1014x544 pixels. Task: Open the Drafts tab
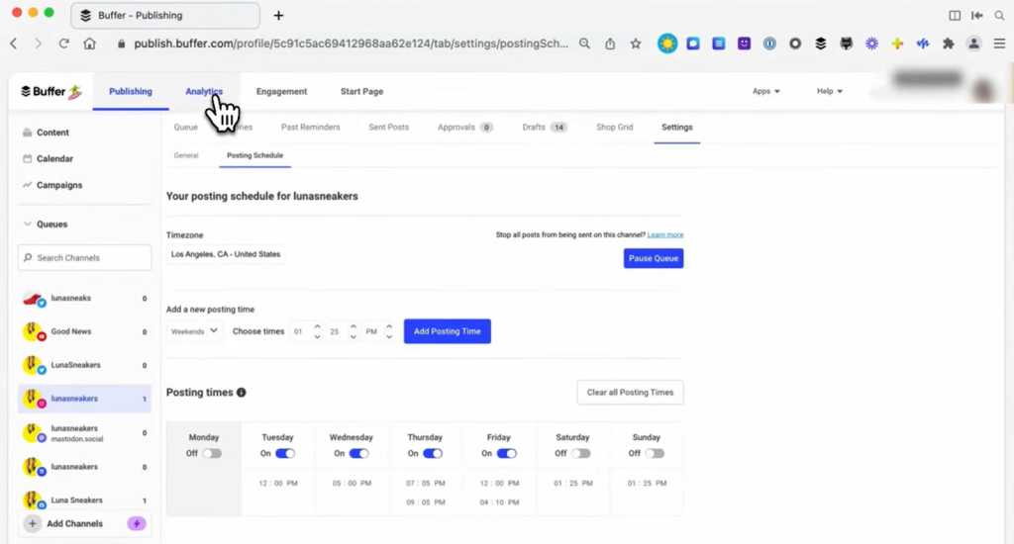(544, 128)
